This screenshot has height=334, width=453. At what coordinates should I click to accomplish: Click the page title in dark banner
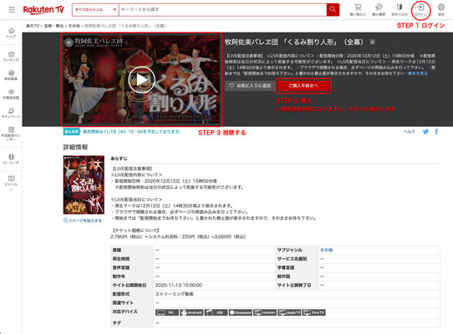pyautogui.click(x=294, y=43)
